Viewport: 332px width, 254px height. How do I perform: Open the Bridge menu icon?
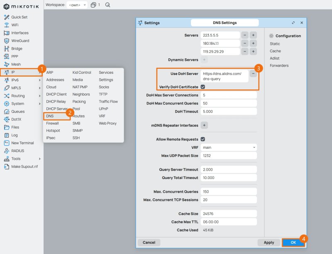tap(7, 48)
